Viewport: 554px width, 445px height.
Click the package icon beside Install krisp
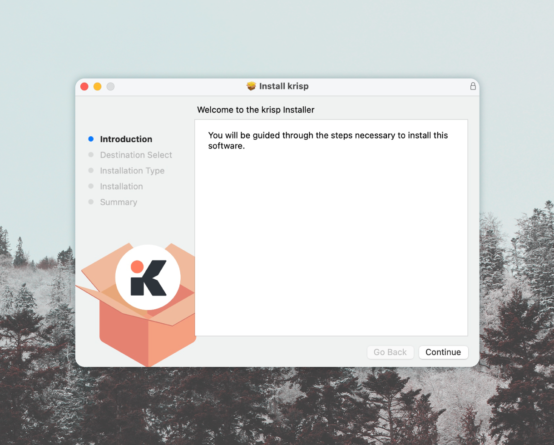[251, 86]
